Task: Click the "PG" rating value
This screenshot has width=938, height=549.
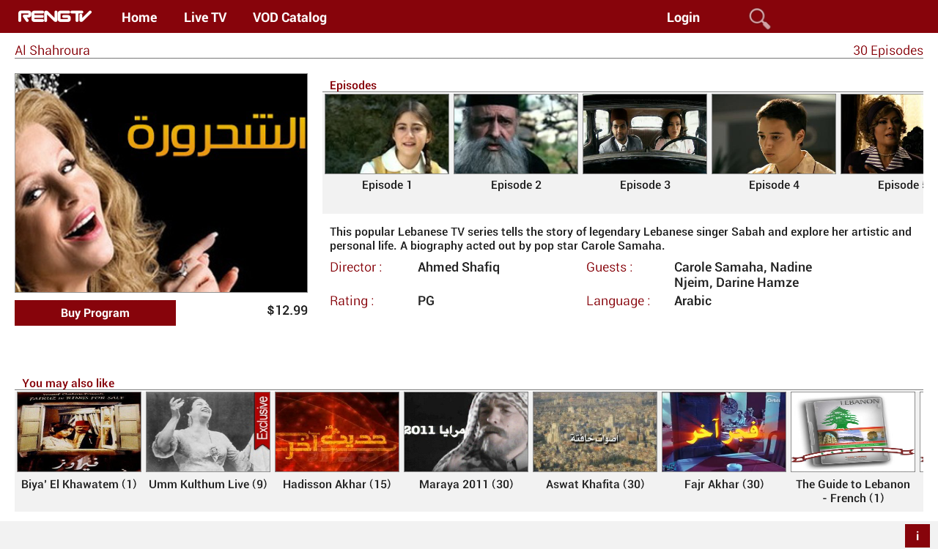Action: pyautogui.click(x=426, y=301)
